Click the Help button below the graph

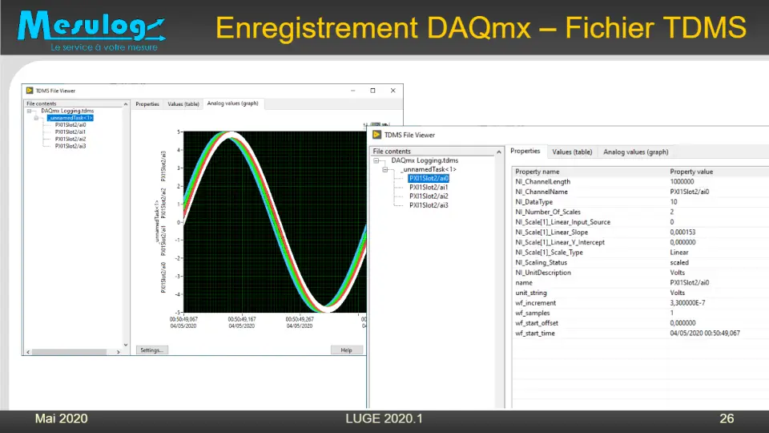coord(346,350)
